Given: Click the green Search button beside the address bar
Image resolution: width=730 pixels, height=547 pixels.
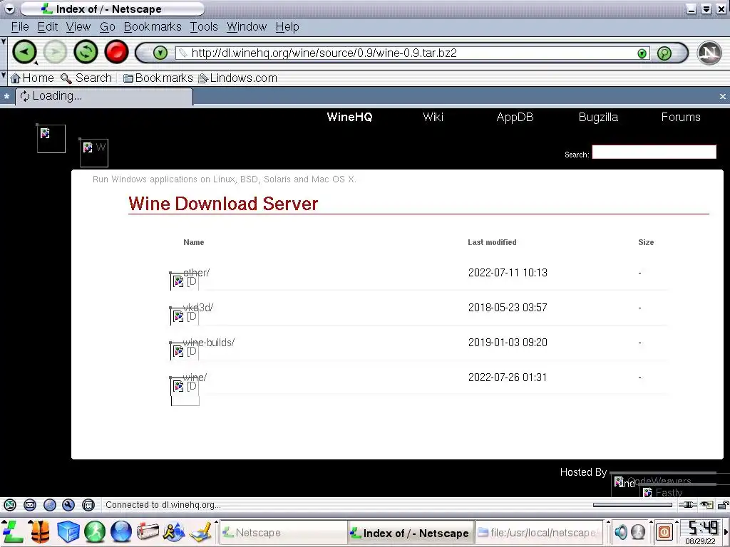Looking at the screenshot, I should [x=664, y=53].
